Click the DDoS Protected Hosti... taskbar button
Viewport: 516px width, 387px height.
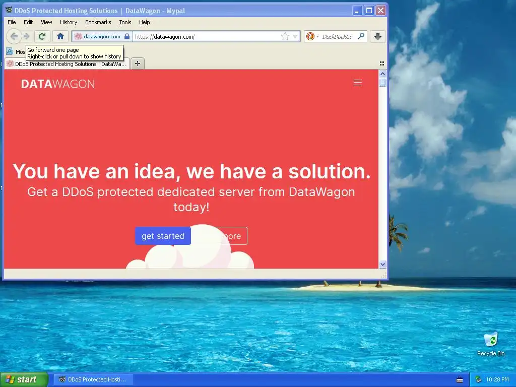click(93, 379)
